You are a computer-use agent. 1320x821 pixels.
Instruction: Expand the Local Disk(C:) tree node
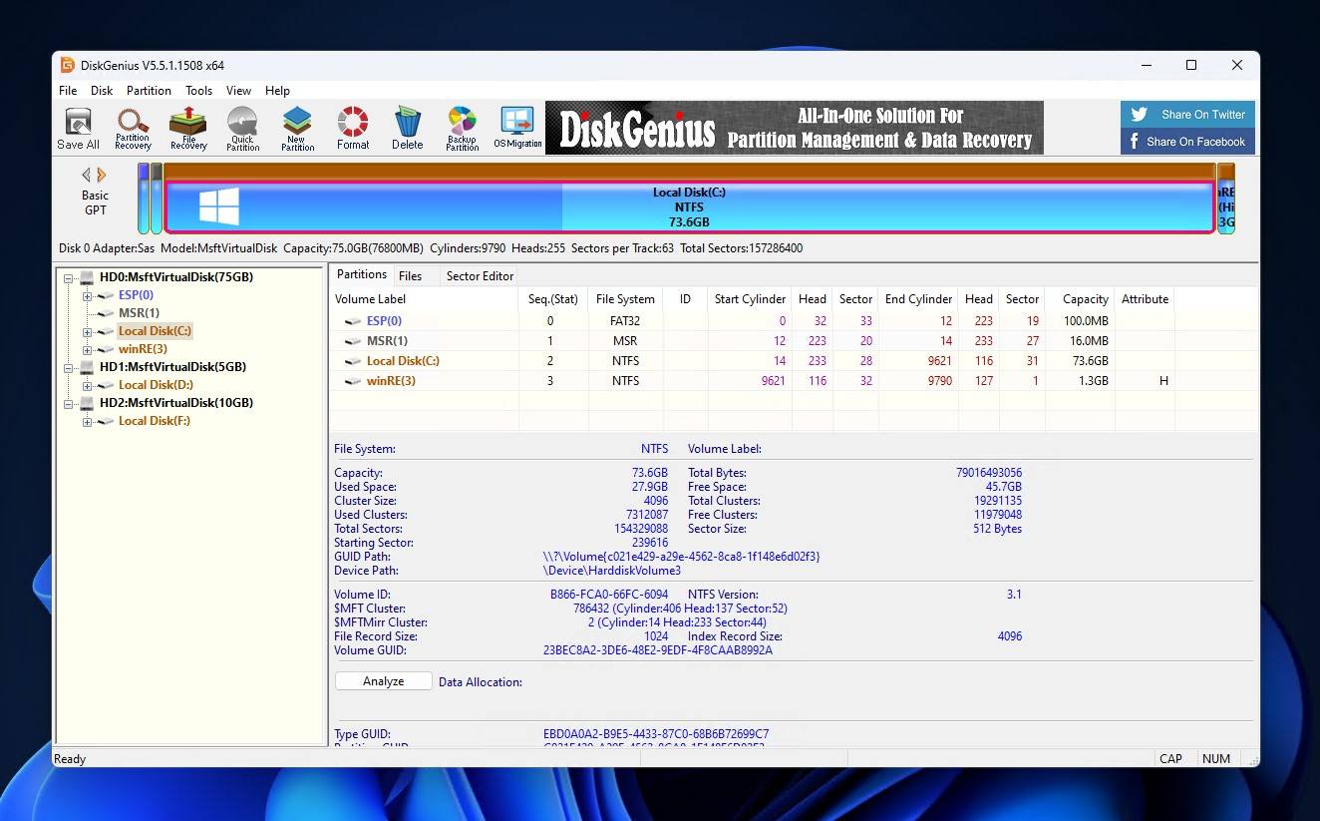[x=87, y=331]
